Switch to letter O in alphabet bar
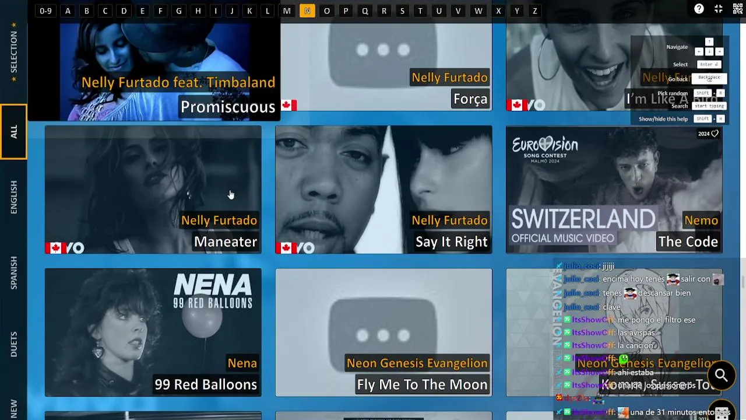The width and height of the screenshot is (746, 420). [326, 11]
